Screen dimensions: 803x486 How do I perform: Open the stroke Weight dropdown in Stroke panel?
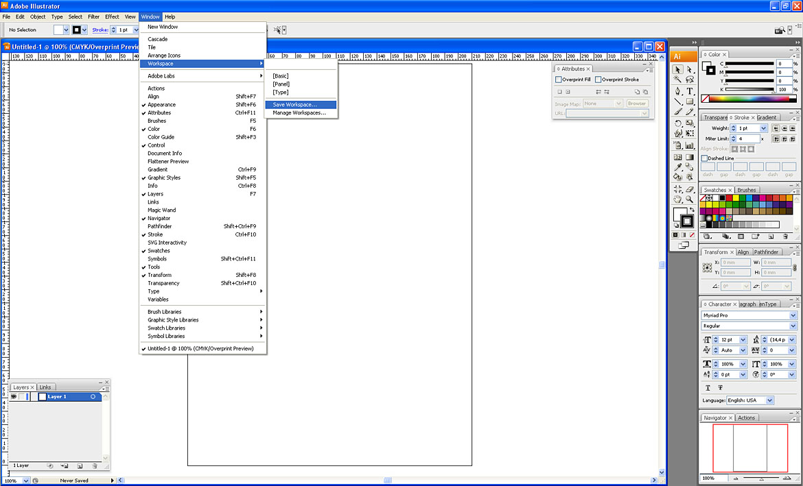click(x=764, y=128)
